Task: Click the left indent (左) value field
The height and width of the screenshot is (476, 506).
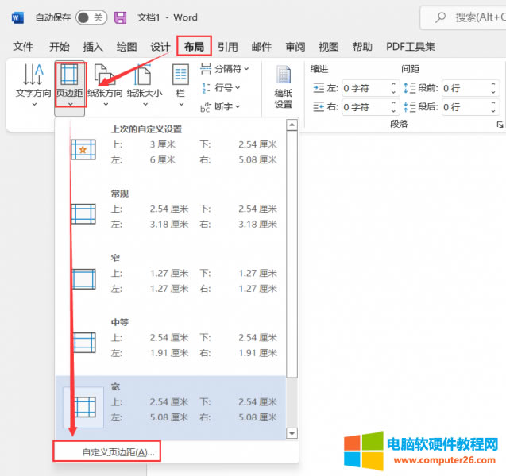Action: (x=365, y=87)
